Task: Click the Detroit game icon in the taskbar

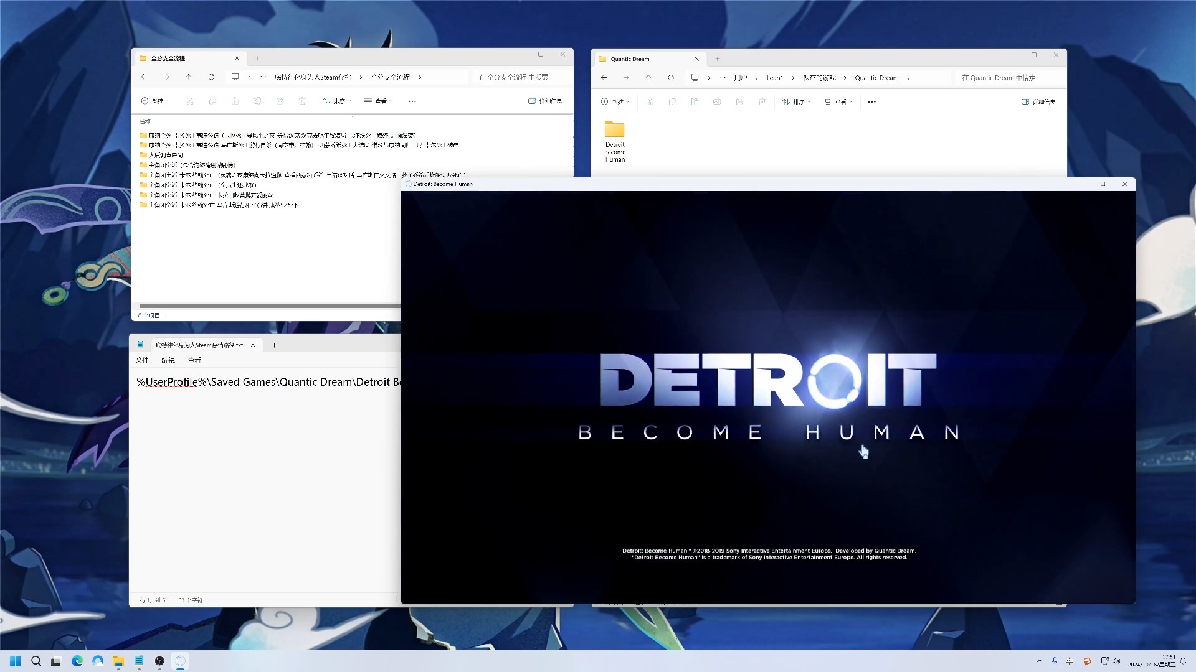Action: (x=180, y=661)
